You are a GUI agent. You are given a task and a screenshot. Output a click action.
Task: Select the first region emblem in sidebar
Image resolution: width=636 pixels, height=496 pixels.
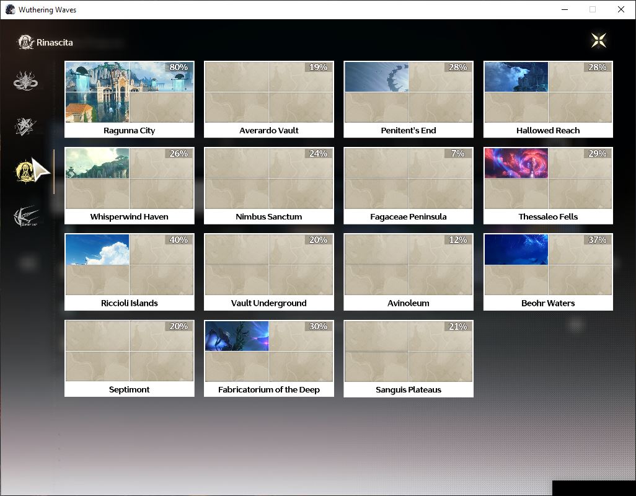point(25,81)
